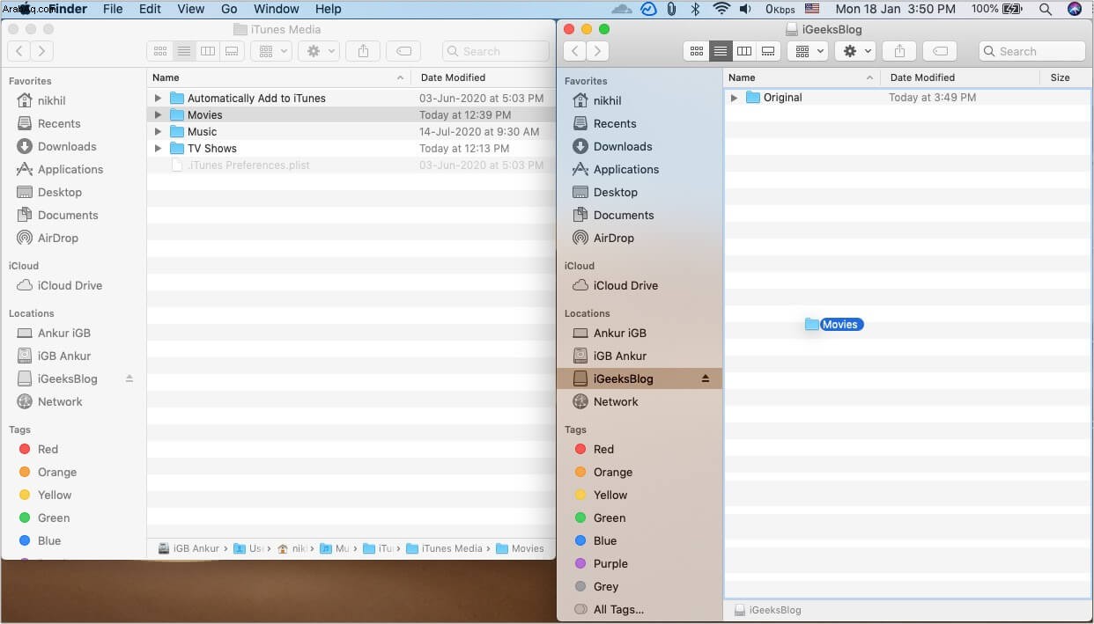This screenshot has height=624, width=1094.
Task: Expand Movies folder in iTunes Media list
Action: [x=158, y=115]
